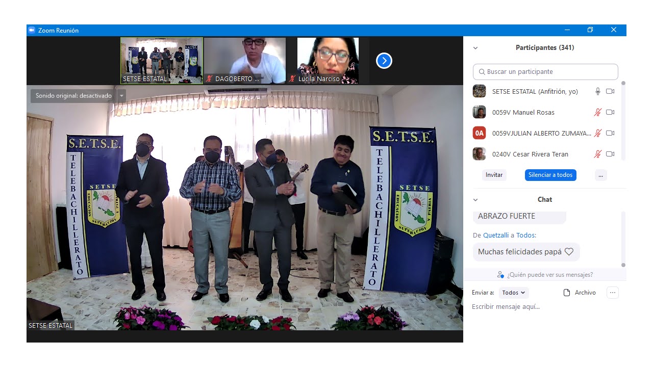Viewport: 653px width, 367px height.
Task: Click Muchas felicidades papá chat message
Action: (526, 252)
